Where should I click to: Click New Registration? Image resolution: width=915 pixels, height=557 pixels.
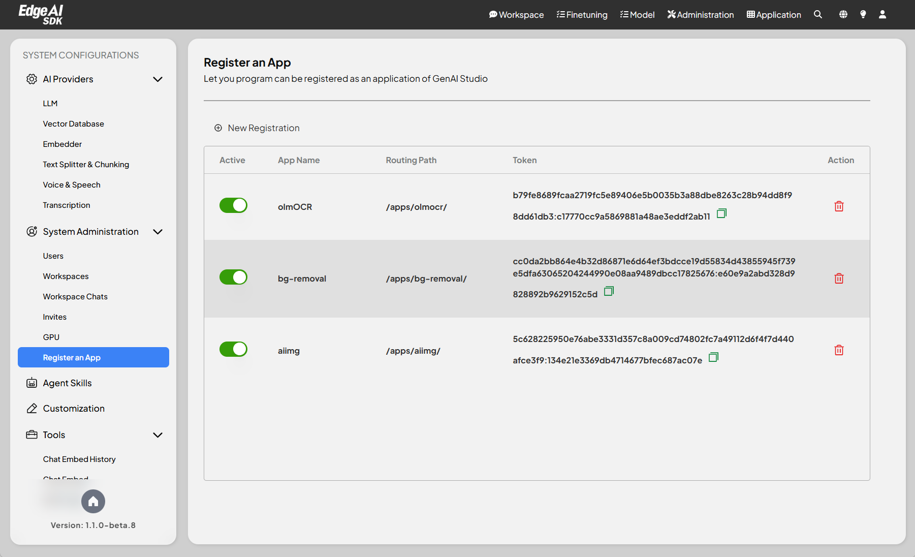[257, 128]
